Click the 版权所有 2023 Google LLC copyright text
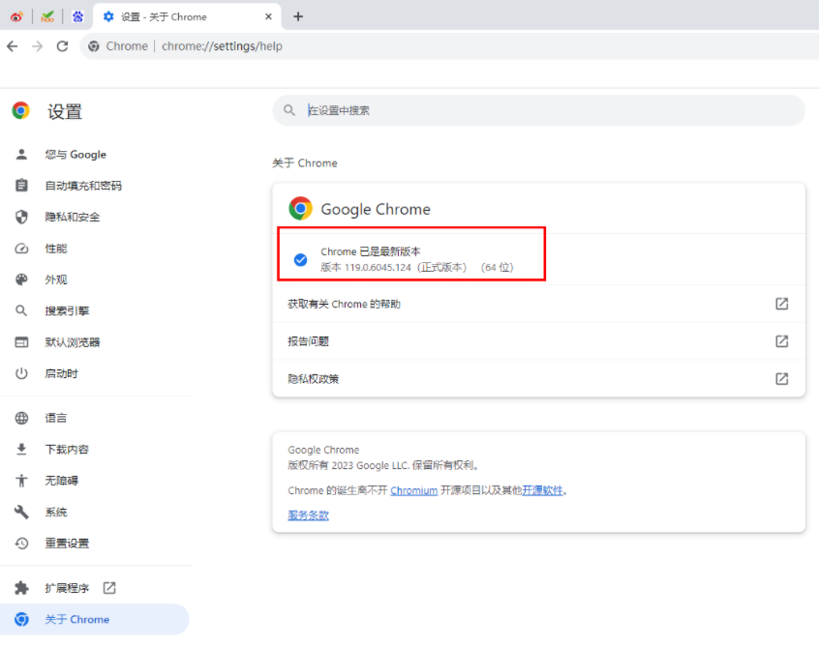This screenshot has width=819, height=647. click(382, 465)
